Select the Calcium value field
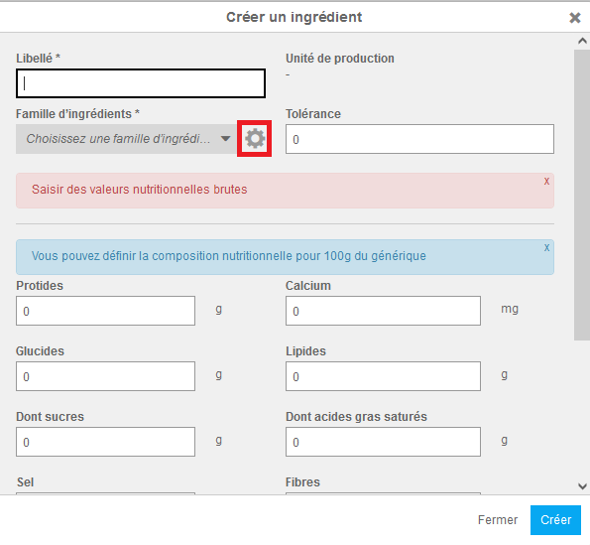The image size is (590, 545). click(383, 311)
